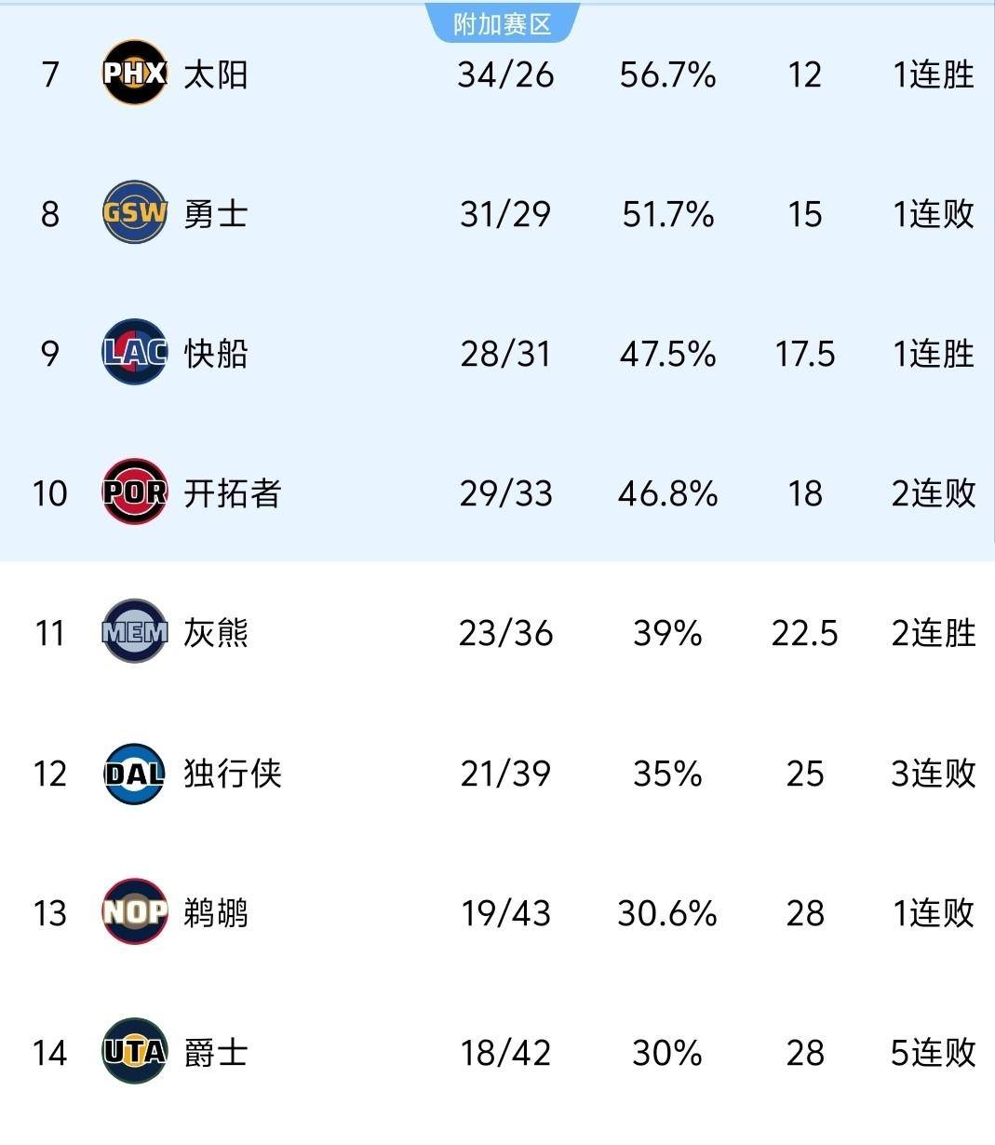The image size is (995, 1145).
Task: Open the 太阳 team name link
Action: coord(216,74)
